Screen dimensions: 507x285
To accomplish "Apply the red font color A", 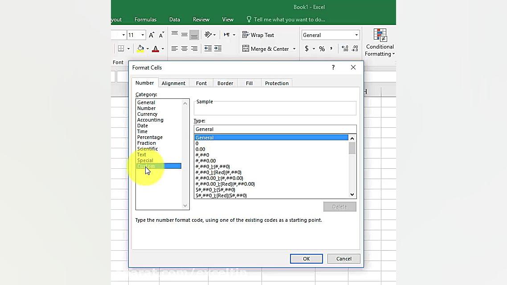I will point(155,49).
